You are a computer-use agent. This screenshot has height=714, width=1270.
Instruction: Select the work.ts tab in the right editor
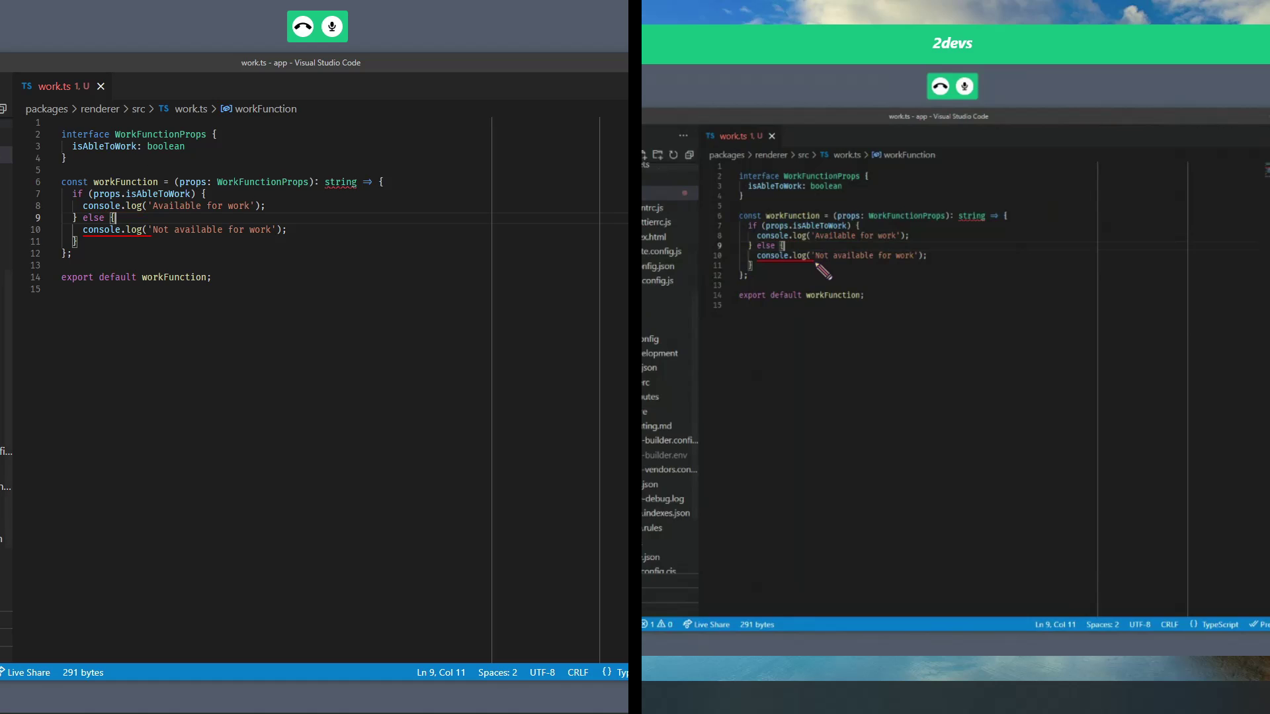tap(733, 136)
